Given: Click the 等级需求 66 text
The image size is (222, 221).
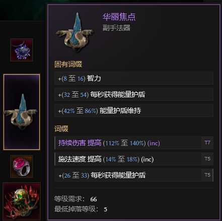Looking at the screenshot, I should click(76, 199).
